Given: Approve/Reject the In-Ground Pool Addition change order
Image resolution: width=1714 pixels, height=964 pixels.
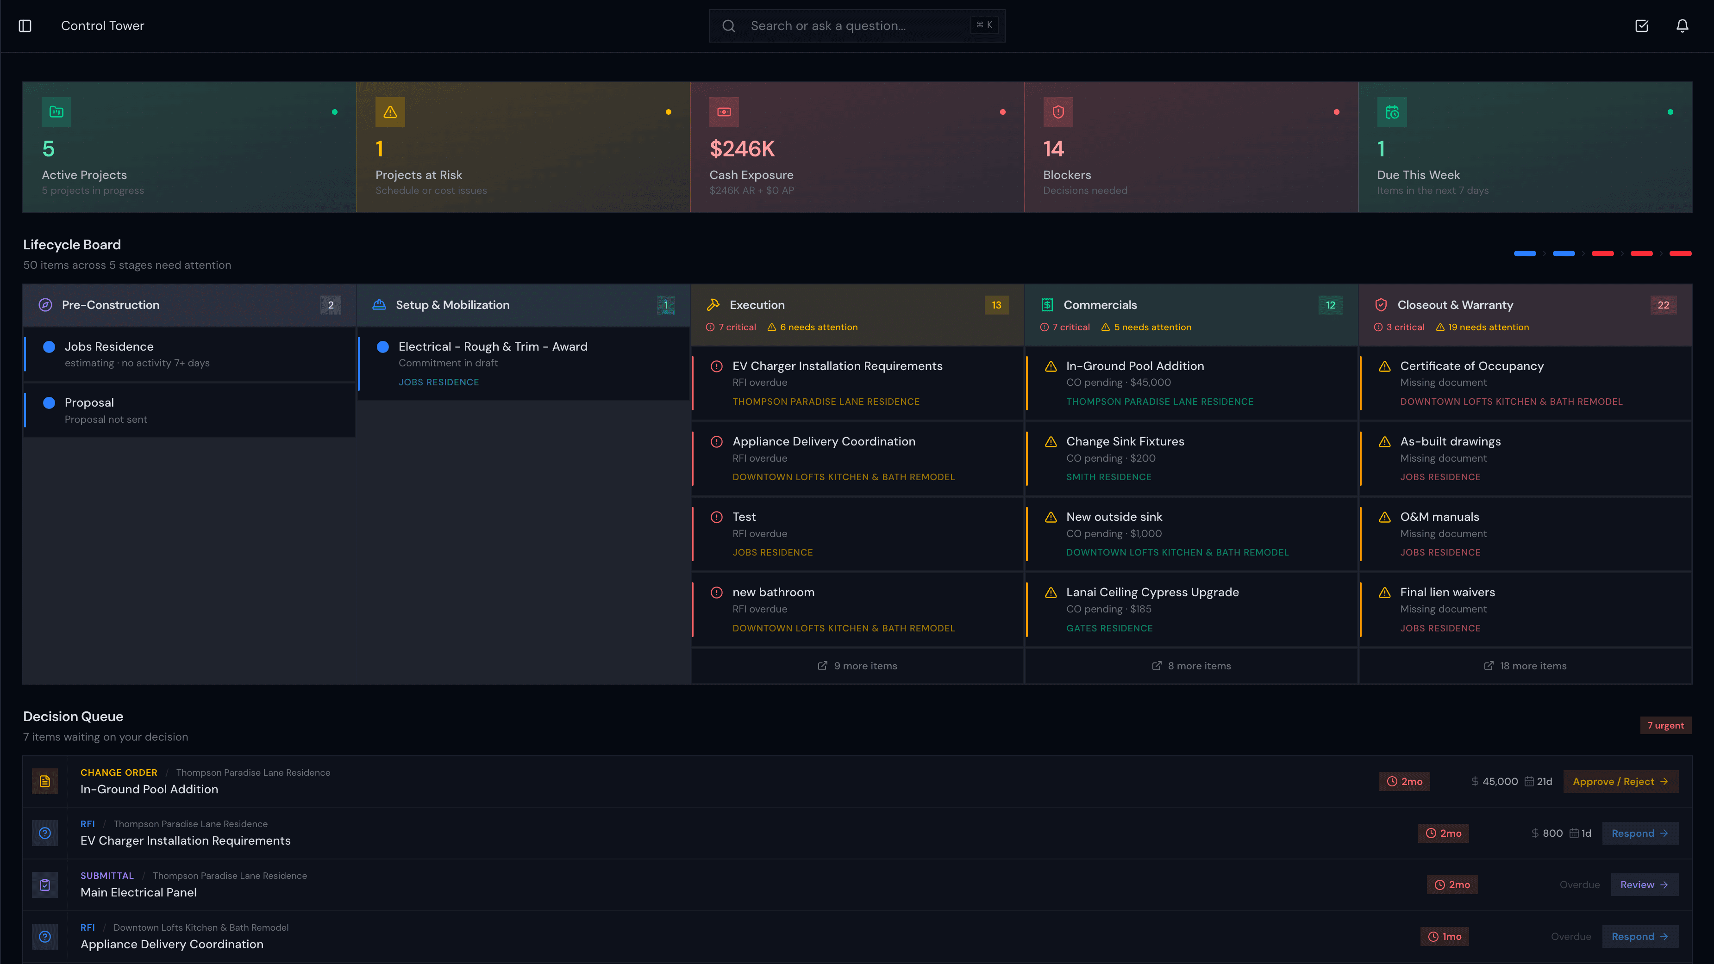Looking at the screenshot, I should pos(1621,781).
